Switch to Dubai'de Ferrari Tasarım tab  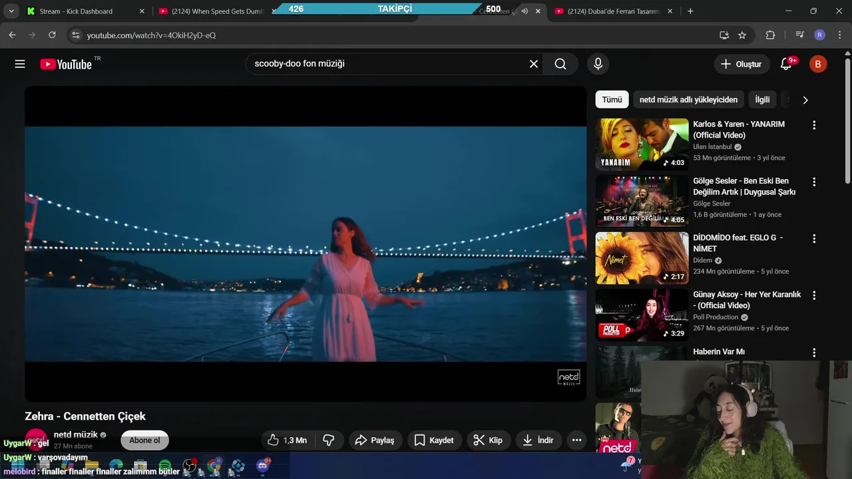612,11
